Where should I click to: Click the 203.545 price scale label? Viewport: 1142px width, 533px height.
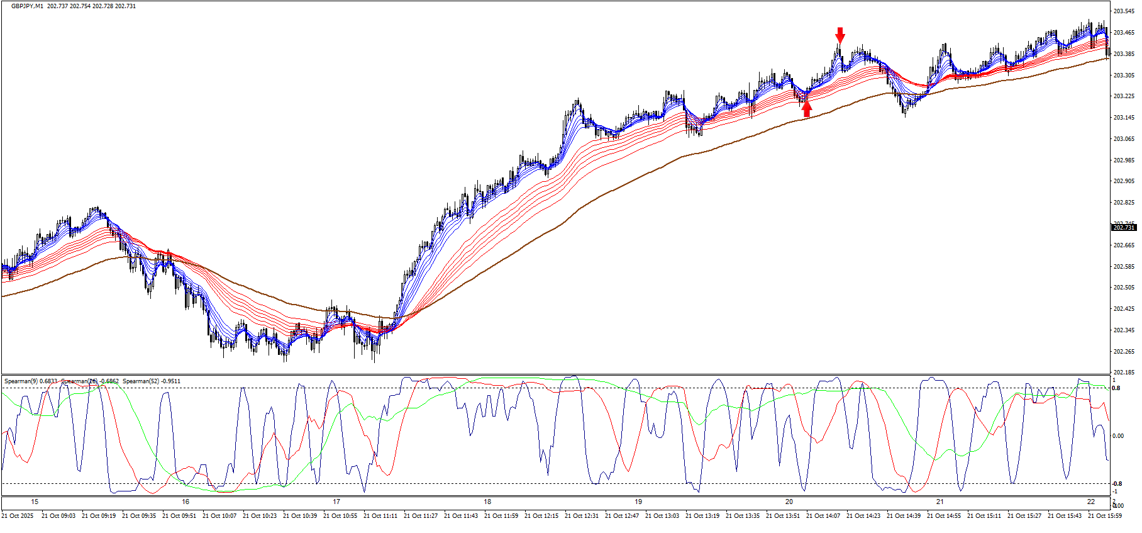1124,11
